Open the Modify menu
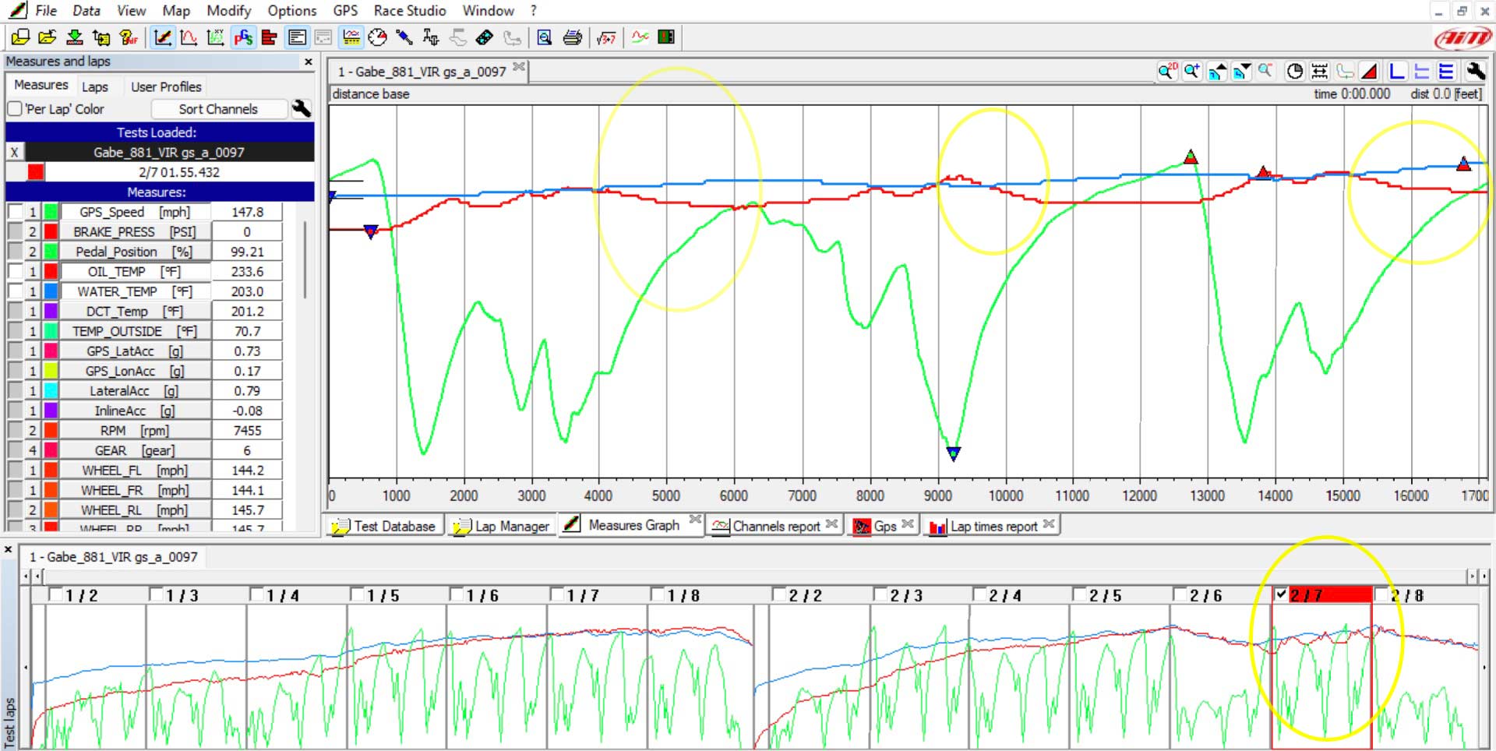Screen dimensions: 1496x751 (229, 11)
